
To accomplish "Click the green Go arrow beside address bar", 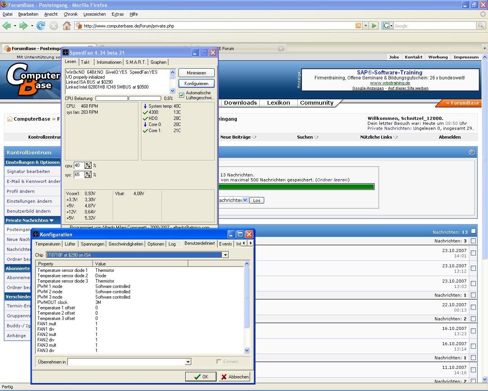I will pos(374,26).
